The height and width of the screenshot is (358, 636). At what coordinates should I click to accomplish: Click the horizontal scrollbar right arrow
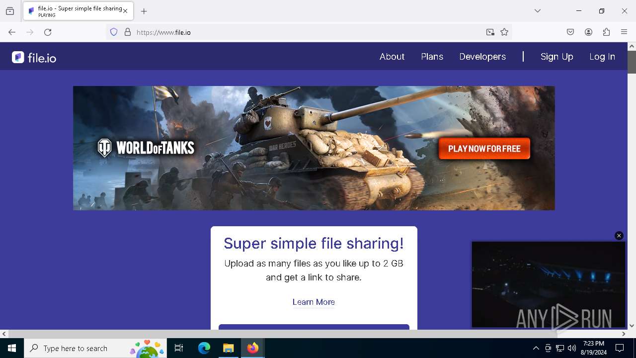[x=624, y=334]
